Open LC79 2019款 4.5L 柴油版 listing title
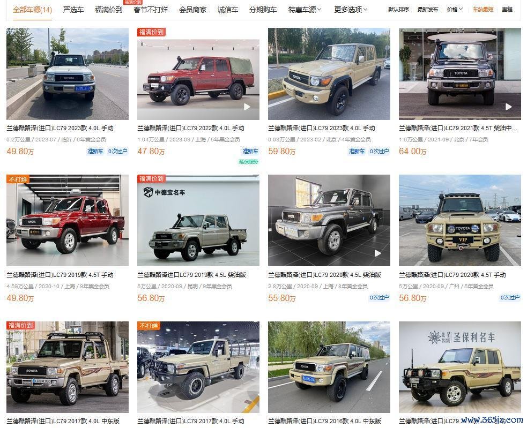527x428 pixels. [x=191, y=275]
